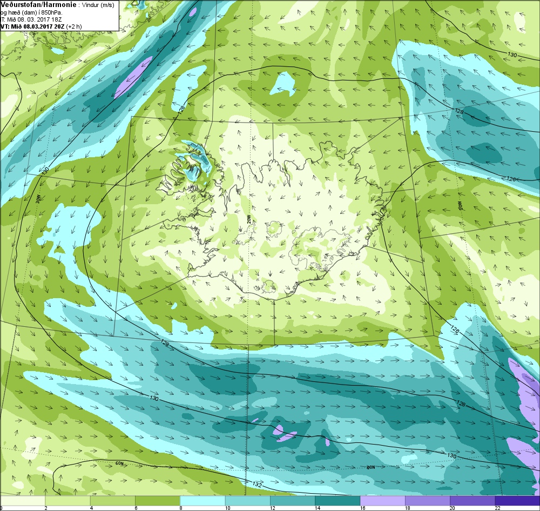Image resolution: width=540 pixels, height=511 pixels.
Task: Click the pale yellow 0–2 m/s legend swatch
Action: [23, 500]
